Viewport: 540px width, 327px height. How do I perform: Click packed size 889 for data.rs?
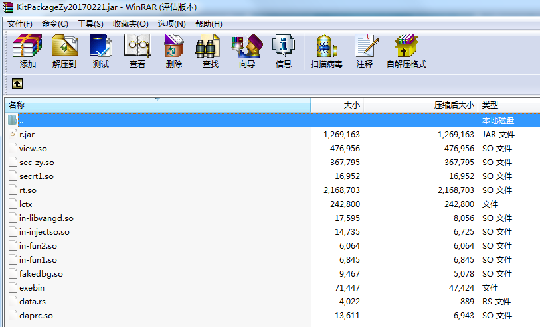(468, 301)
